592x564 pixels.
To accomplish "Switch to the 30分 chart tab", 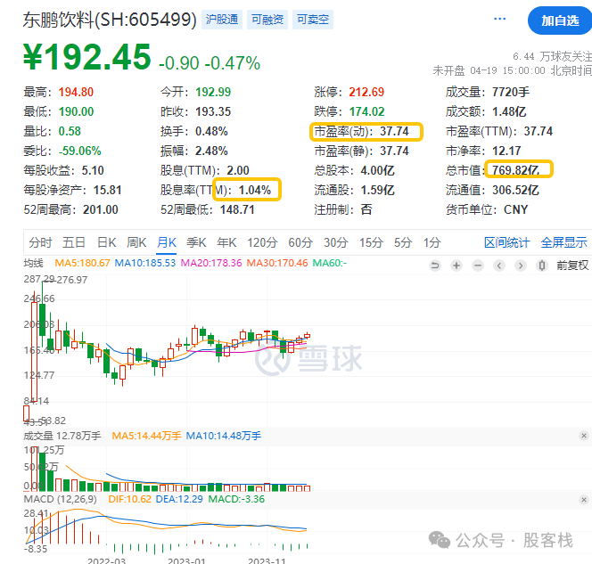I will (x=335, y=242).
